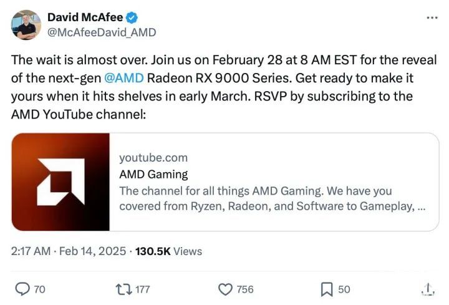
Task: Open the AMD Gaming card title
Action: pos(153,175)
